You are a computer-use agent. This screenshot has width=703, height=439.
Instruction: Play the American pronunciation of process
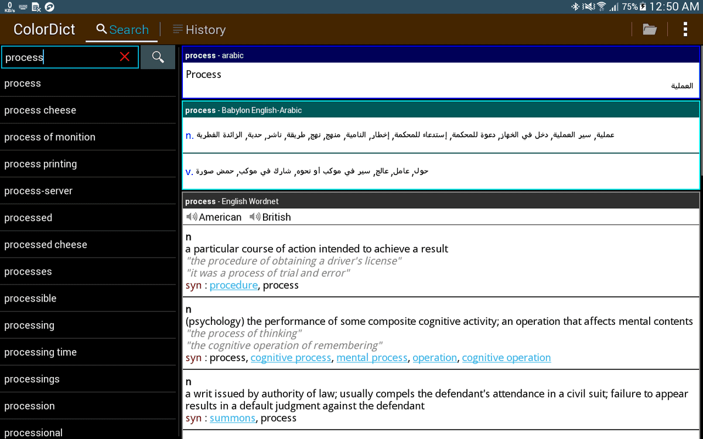pyautogui.click(x=191, y=217)
